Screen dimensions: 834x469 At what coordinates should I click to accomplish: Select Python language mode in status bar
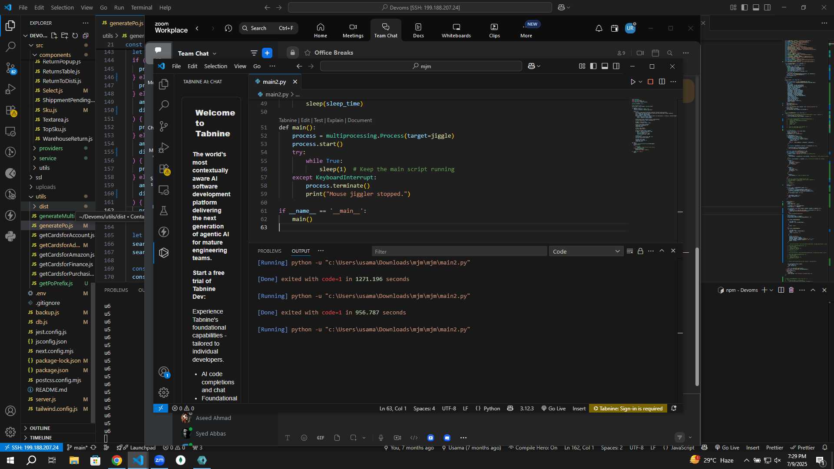[492, 409]
